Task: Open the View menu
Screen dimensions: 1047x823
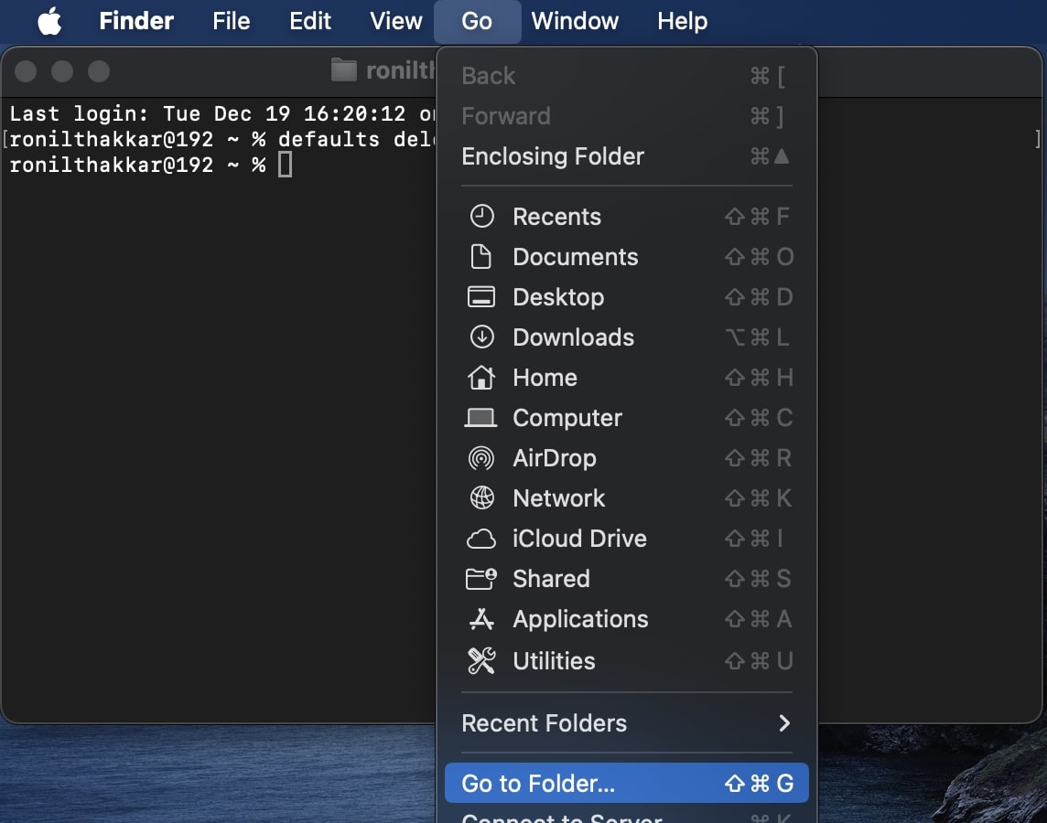Action: click(396, 21)
